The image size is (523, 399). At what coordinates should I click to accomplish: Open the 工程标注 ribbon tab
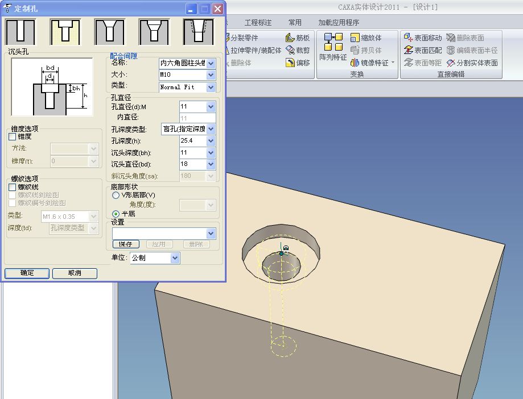258,23
